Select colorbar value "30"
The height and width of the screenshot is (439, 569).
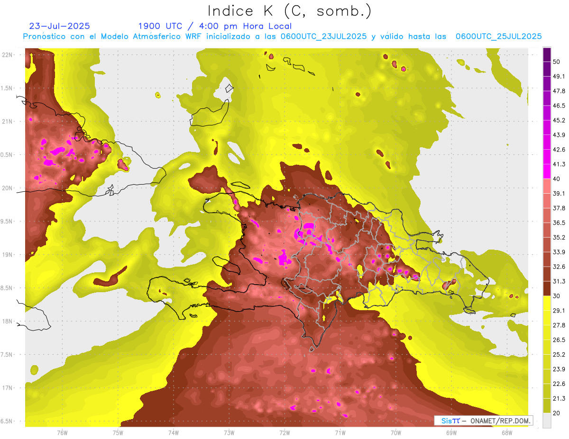(x=557, y=296)
